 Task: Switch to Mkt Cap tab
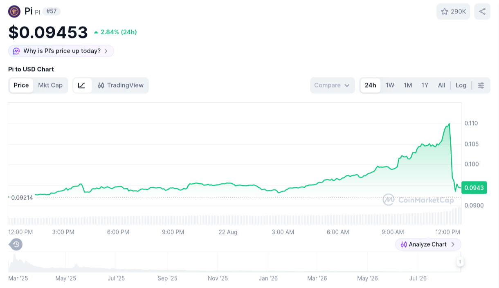50,85
